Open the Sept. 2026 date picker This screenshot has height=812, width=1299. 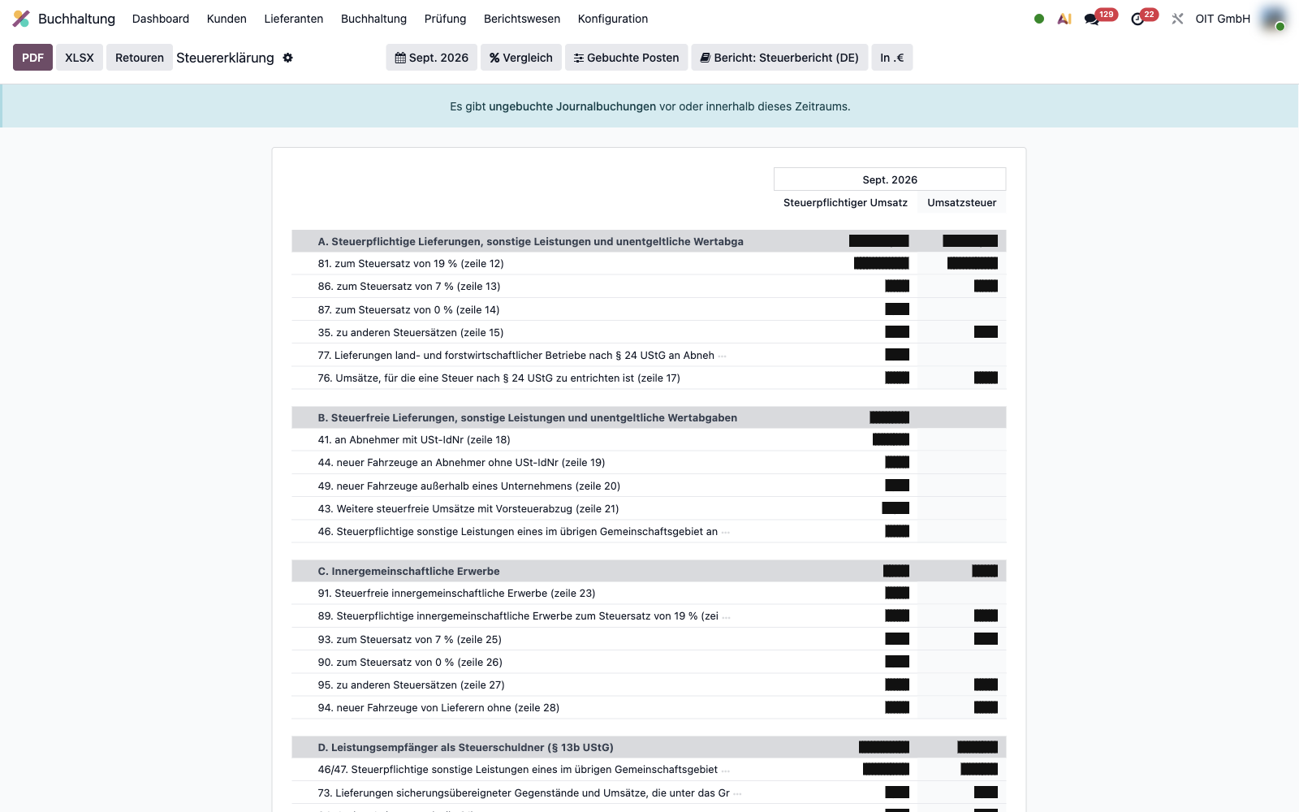coord(432,58)
